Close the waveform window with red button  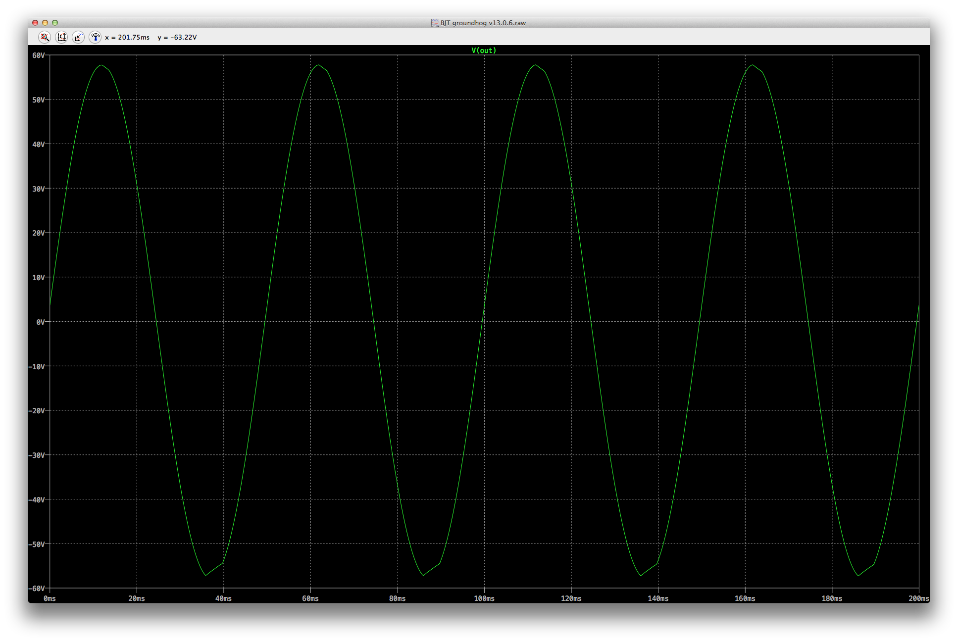35,23
